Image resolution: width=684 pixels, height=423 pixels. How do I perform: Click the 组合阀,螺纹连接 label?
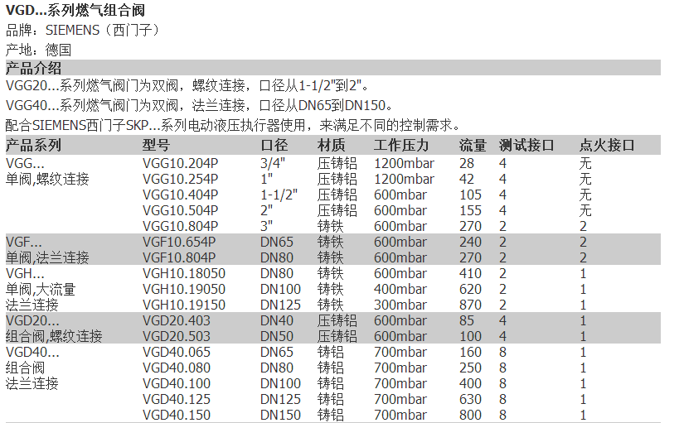(x=54, y=336)
